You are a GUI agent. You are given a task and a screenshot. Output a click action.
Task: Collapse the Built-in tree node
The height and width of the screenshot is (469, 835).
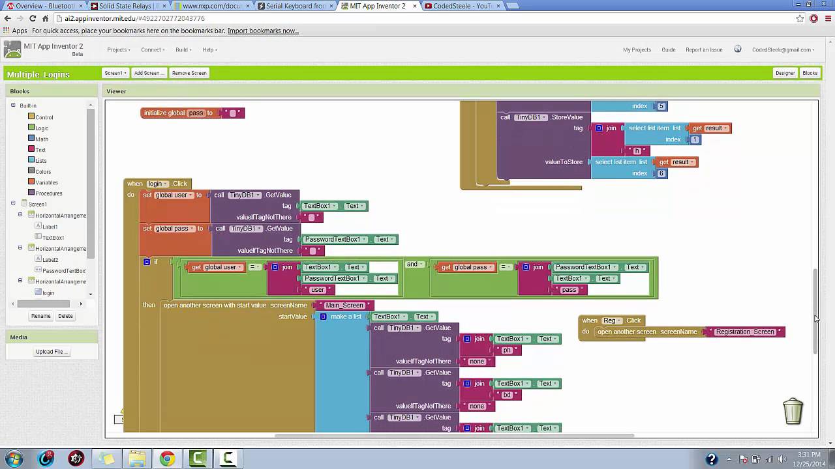click(x=12, y=105)
